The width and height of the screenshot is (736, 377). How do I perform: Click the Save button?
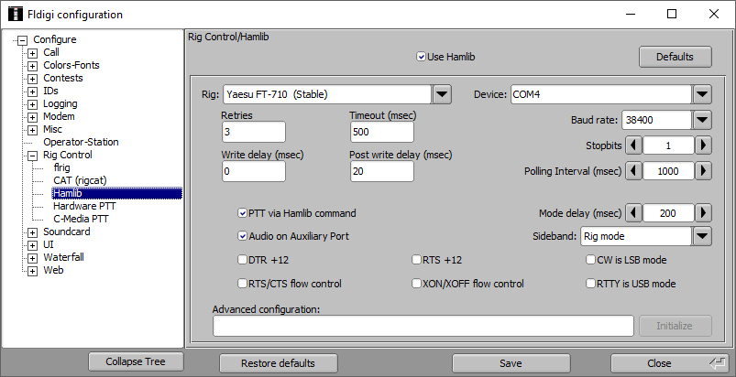511,363
